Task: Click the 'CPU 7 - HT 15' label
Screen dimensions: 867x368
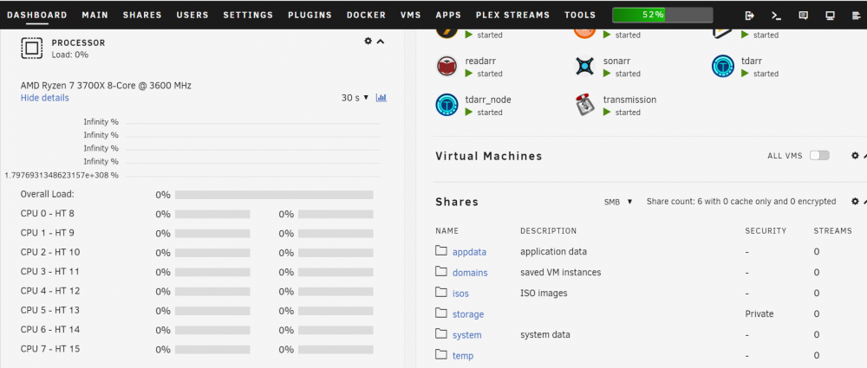Action: [x=49, y=349]
